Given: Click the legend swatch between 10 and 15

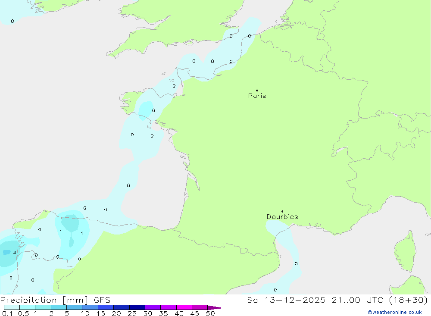Looking at the screenshot, I should (90, 307).
